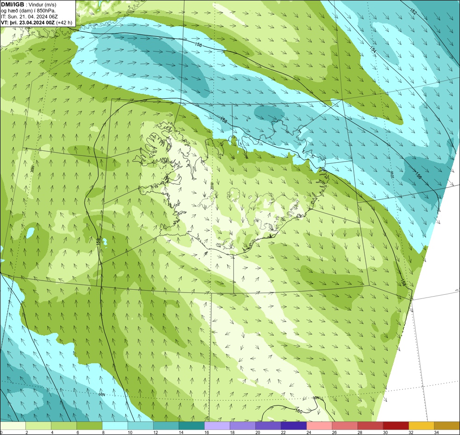Click the 24–26 m/s pink legend swatch
The width and height of the screenshot is (460, 435).
[x=319, y=426]
